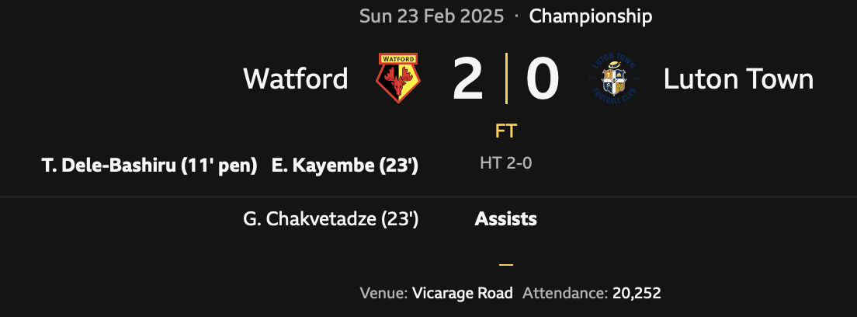
Task: Click the Luton Town club badge
Action: (x=614, y=78)
